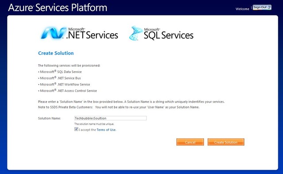This screenshot has height=174, width=283.
Task: Click the Welcome text in header
Action: (242, 9)
